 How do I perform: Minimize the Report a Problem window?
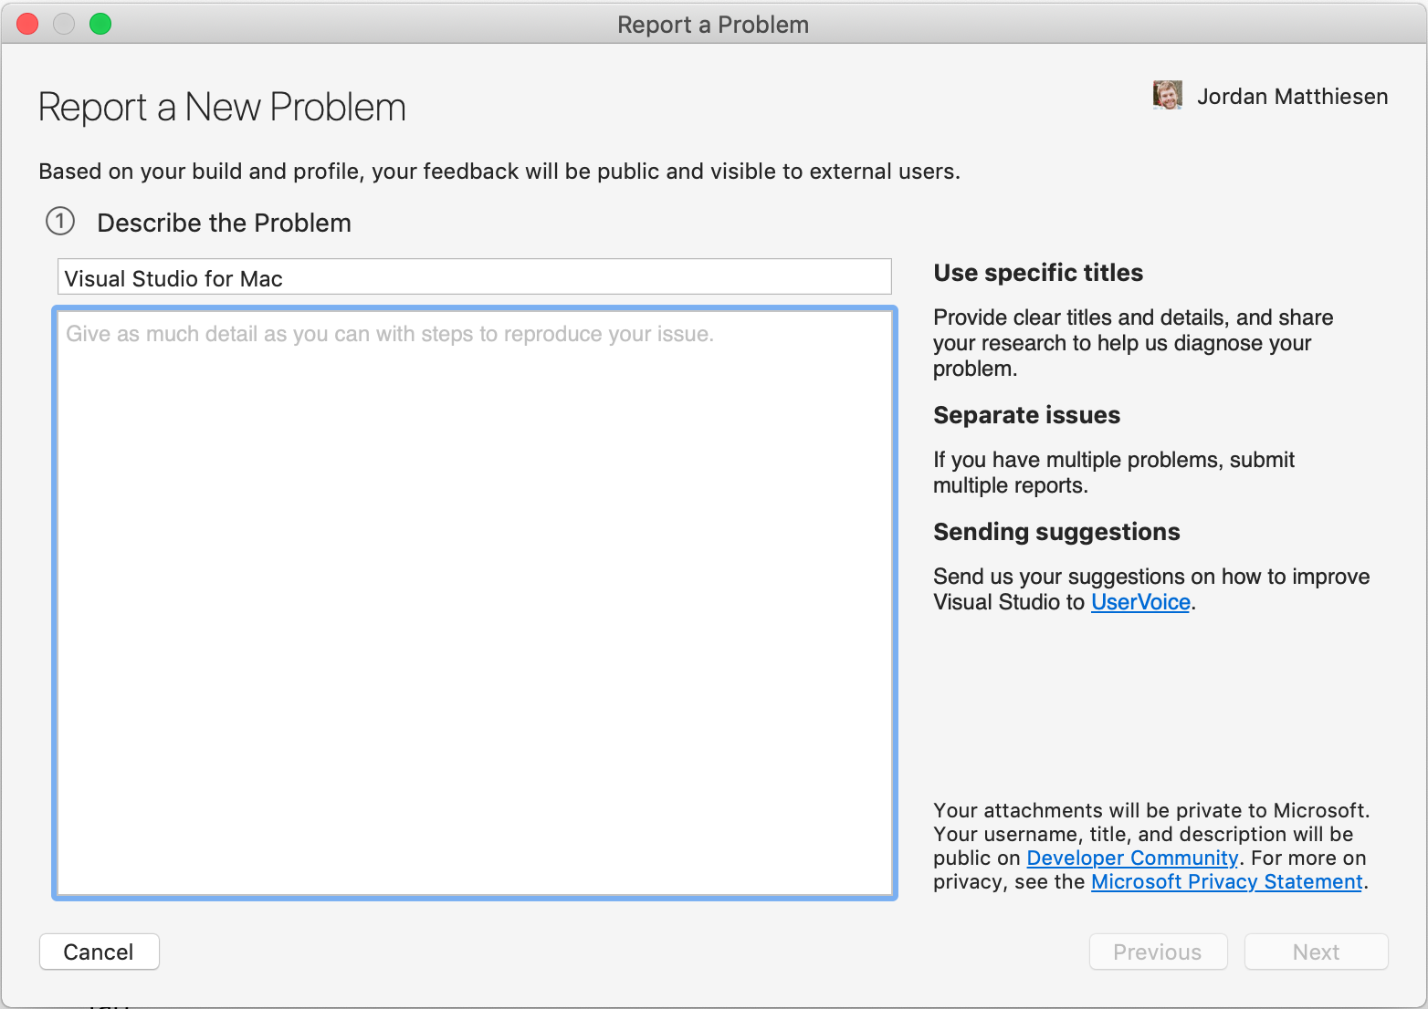point(64,24)
